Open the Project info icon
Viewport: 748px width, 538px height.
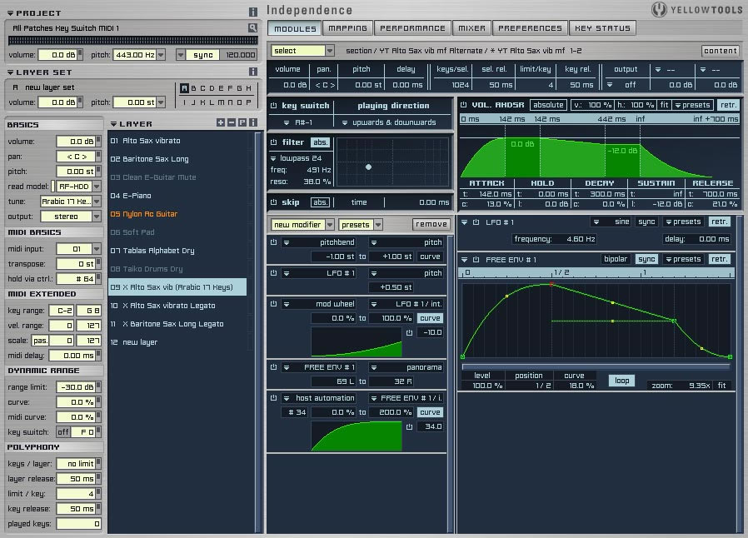pos(253,12)
